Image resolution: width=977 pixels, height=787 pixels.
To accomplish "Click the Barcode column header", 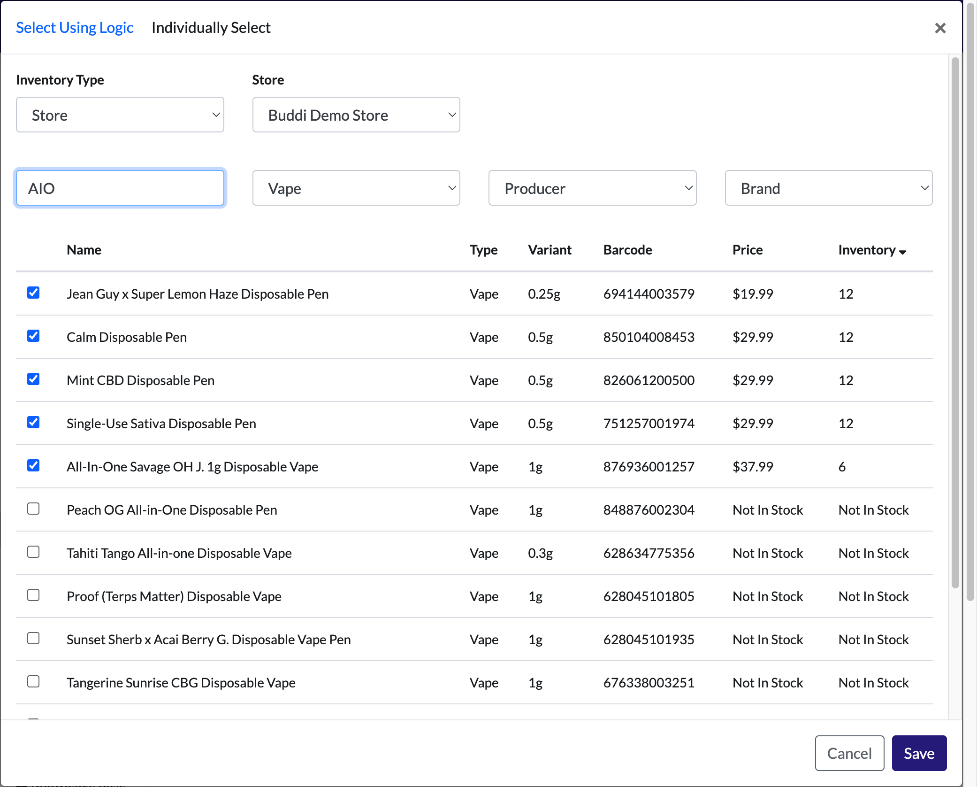I will tap(627, 250).
